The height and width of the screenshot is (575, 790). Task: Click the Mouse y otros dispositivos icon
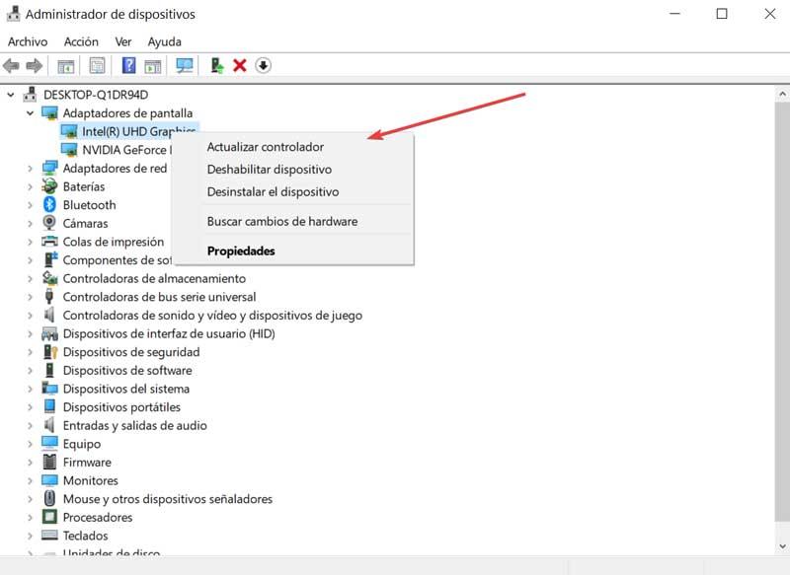click(49, 498)
